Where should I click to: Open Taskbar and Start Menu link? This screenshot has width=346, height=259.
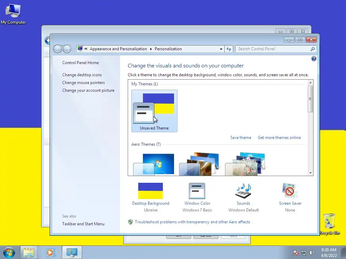[x=83, y=224]
